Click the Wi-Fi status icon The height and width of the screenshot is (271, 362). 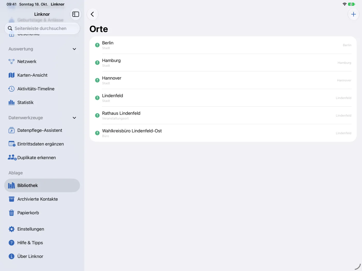(x=344, y=4)
